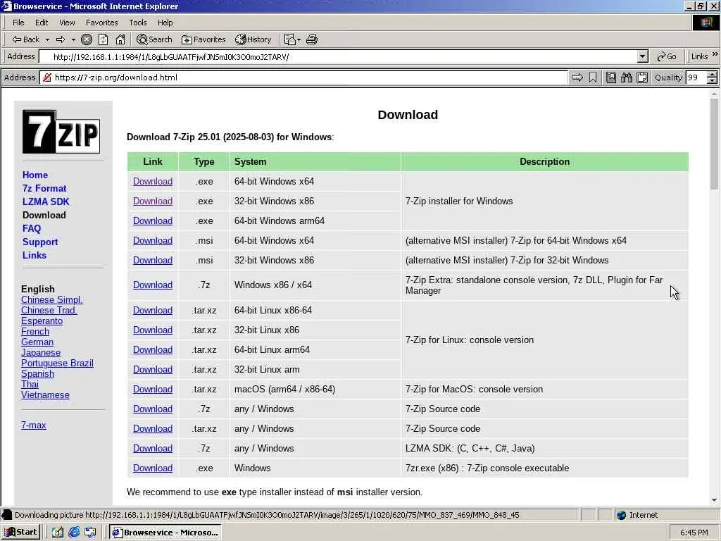
Task: Download the .exe for 64-bit Windows arm64
Action: pyautogui.click(x=153, y=220)
